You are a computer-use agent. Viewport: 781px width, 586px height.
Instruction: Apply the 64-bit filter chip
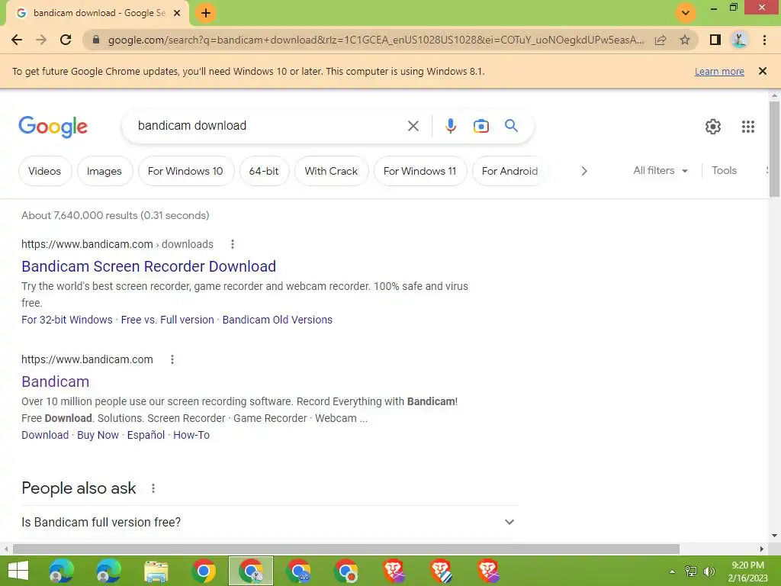pyautogui.click(x=264, y=171)
